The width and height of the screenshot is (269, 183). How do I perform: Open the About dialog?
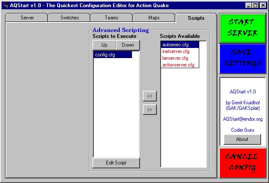point(242,139)
